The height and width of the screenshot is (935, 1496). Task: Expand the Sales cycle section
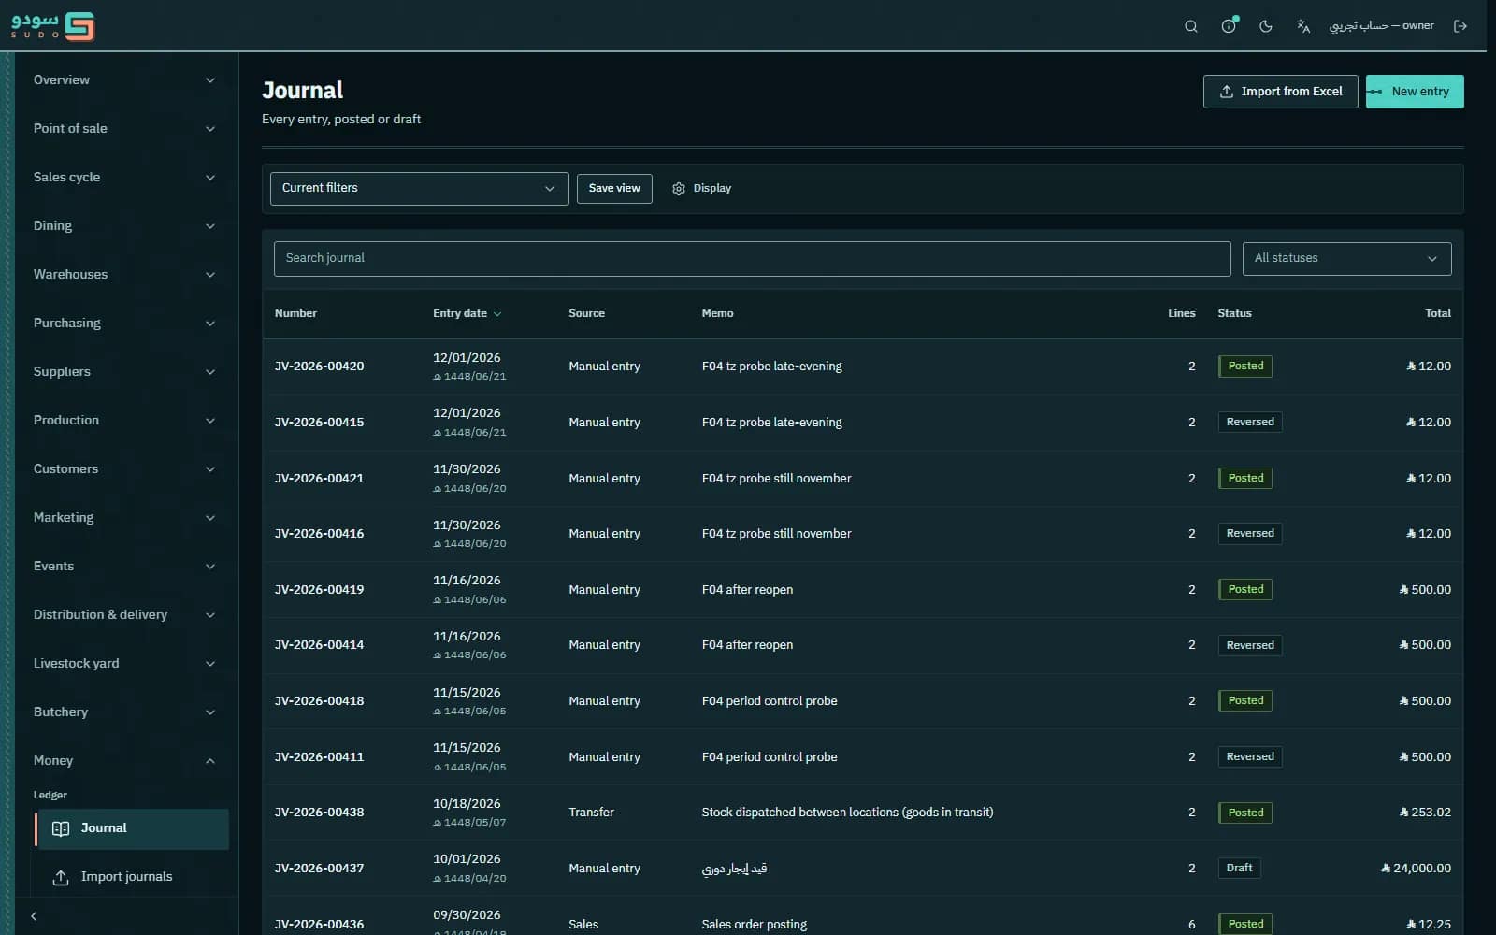123,178
